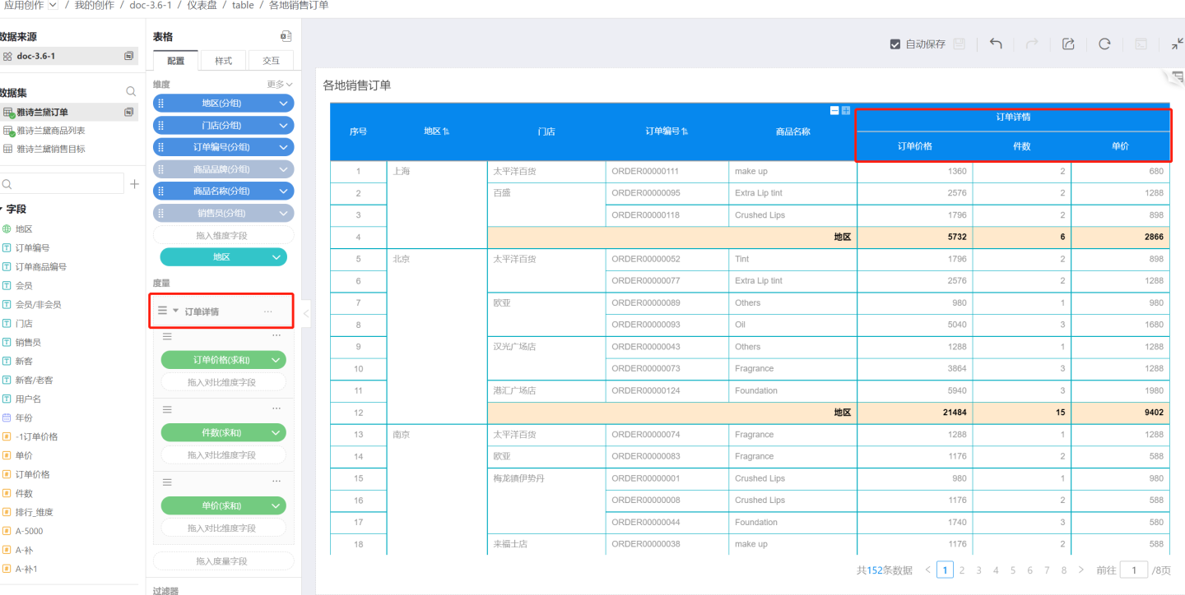This screenshot has width=1185, height=595.
Task: Click the undo arrow in the toolbar
Action: coord(996,44)
